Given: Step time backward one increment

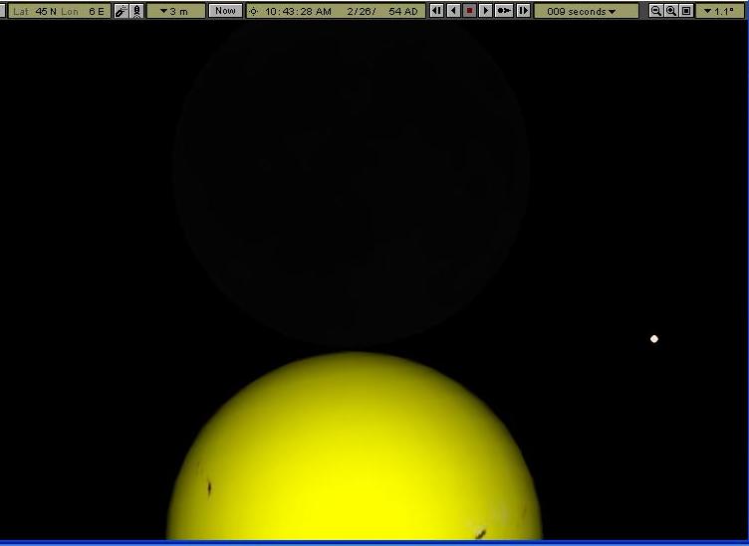Looking at the screenshot, I should (x=436, y=11).
